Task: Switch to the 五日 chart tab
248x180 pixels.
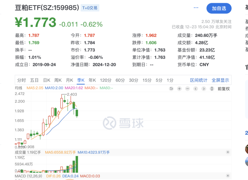Action: point(34,80)
